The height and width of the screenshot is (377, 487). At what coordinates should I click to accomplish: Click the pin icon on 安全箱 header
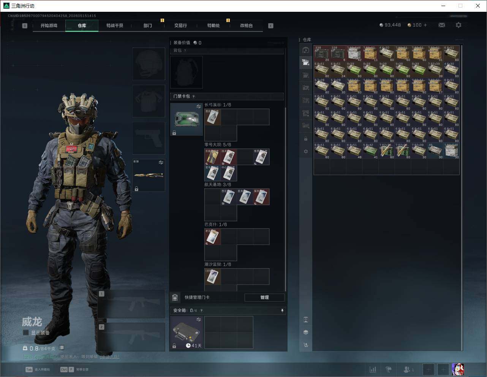click(x=282, y=310)
